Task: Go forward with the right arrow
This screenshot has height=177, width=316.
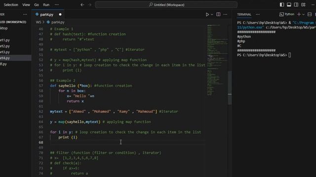Action: point(90,5)
